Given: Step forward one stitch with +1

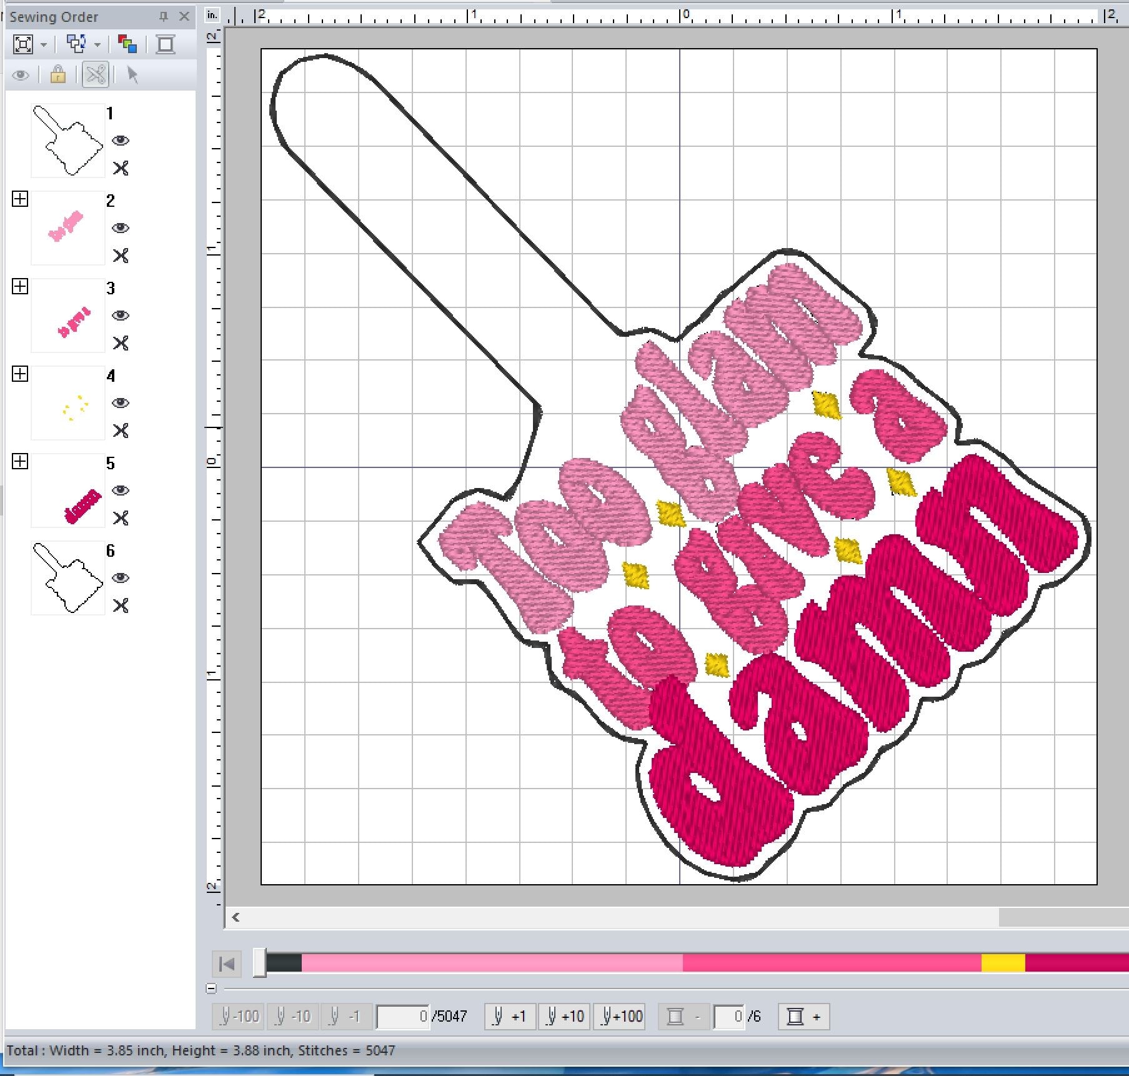Looking at the screenshot, I should (x=510, y=1017).
